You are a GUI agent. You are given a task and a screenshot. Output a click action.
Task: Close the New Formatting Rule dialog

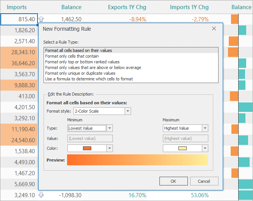click(x=214, y=29)
